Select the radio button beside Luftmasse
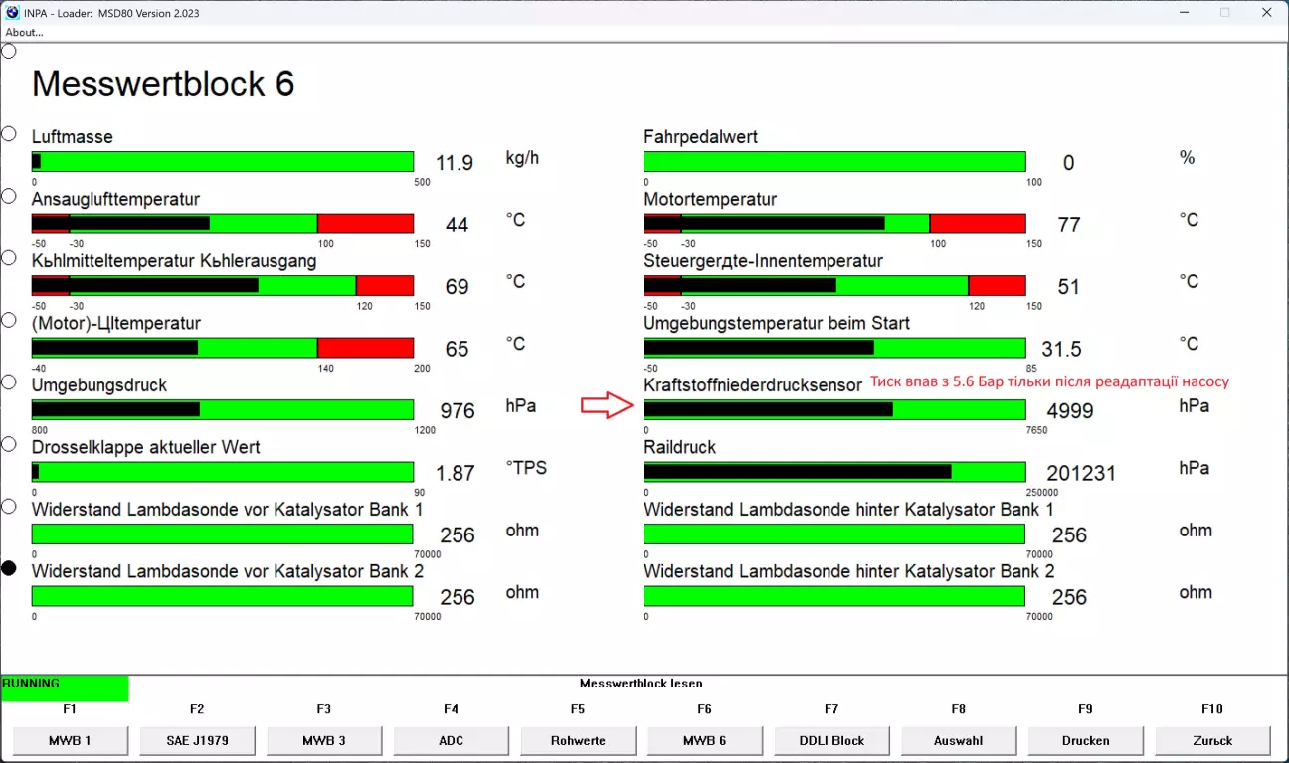The width and height of the screenshot is (1289, 763). pos(9,133)
